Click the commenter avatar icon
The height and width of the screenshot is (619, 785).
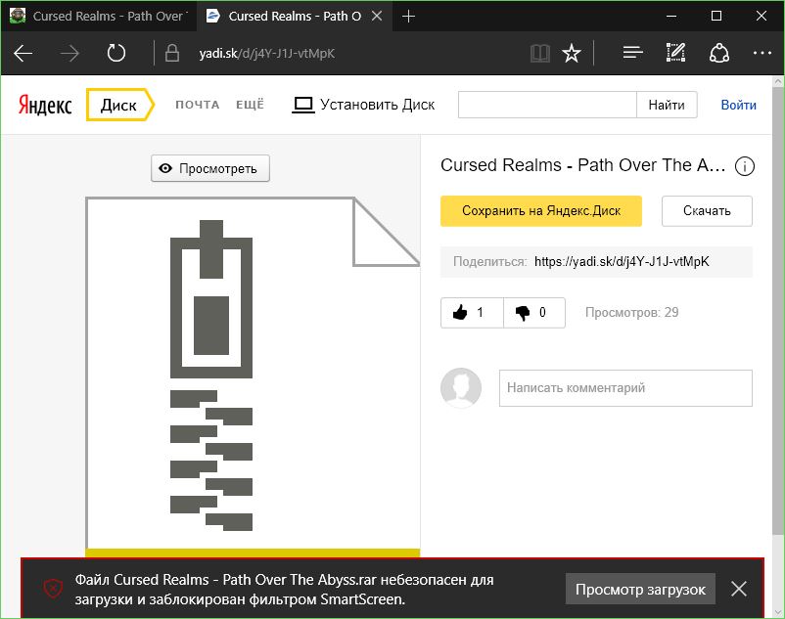[461, 388]
